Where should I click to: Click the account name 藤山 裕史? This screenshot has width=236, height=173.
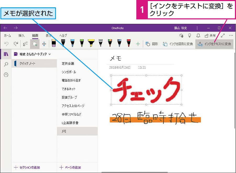tap(181, 28)
